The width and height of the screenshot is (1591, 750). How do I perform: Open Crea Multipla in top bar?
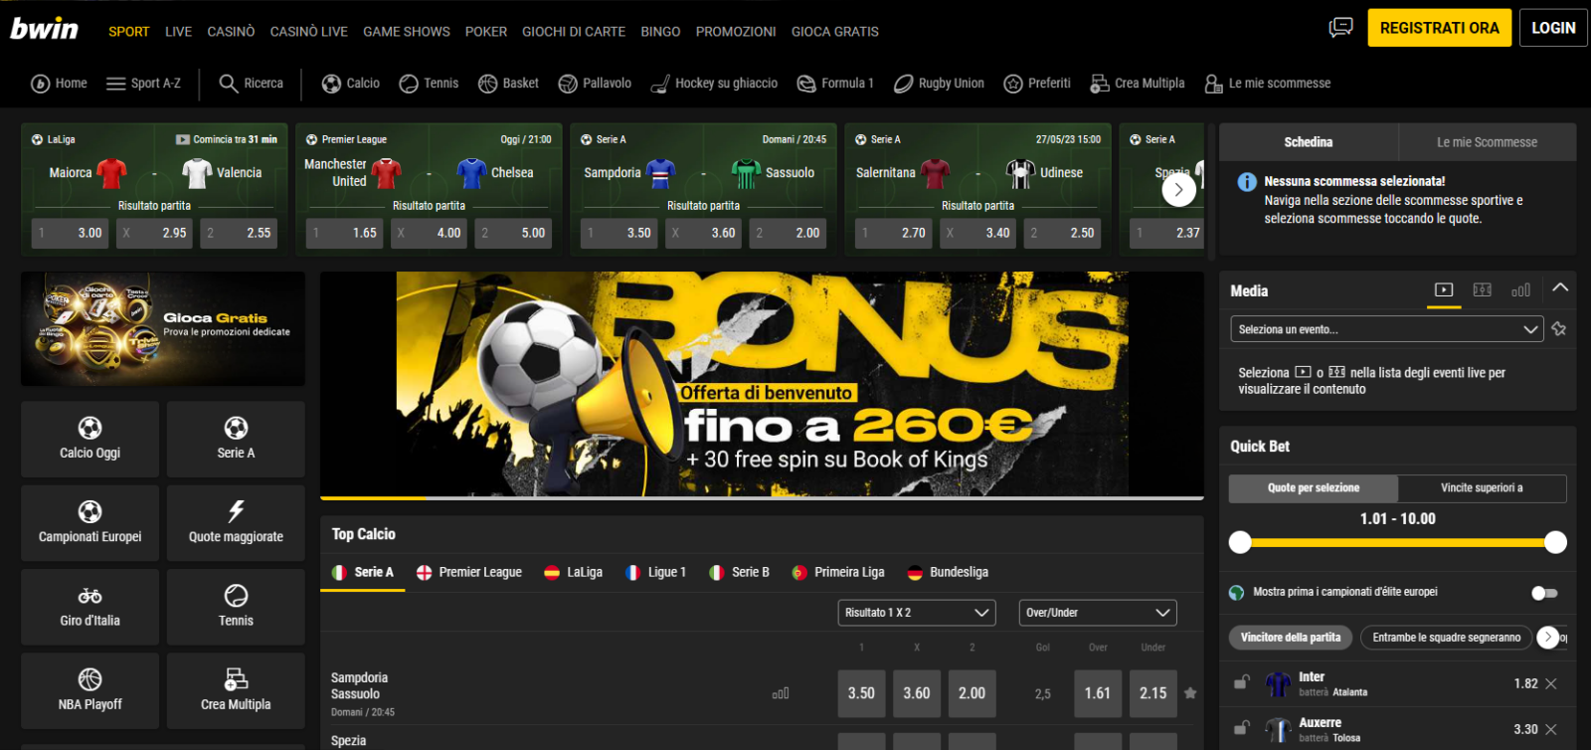pos(1138,84)
